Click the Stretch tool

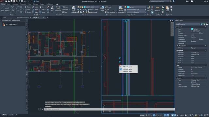[28, 12]
